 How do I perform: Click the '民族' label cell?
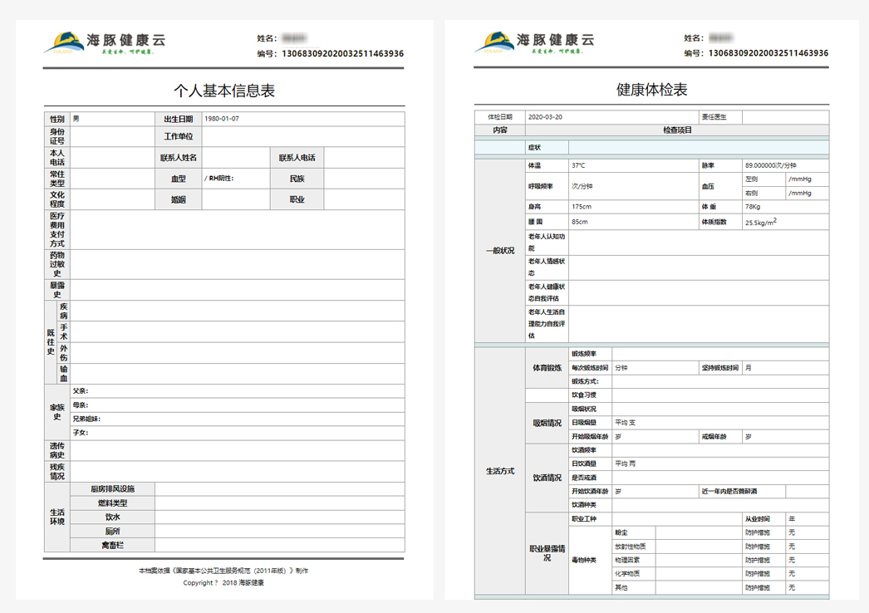[x=297, y=179]
